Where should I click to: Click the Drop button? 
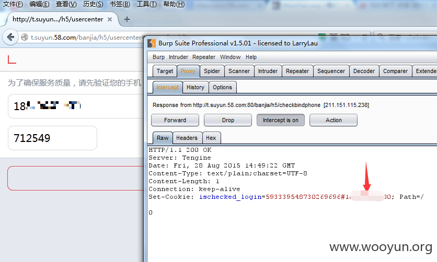228,120
